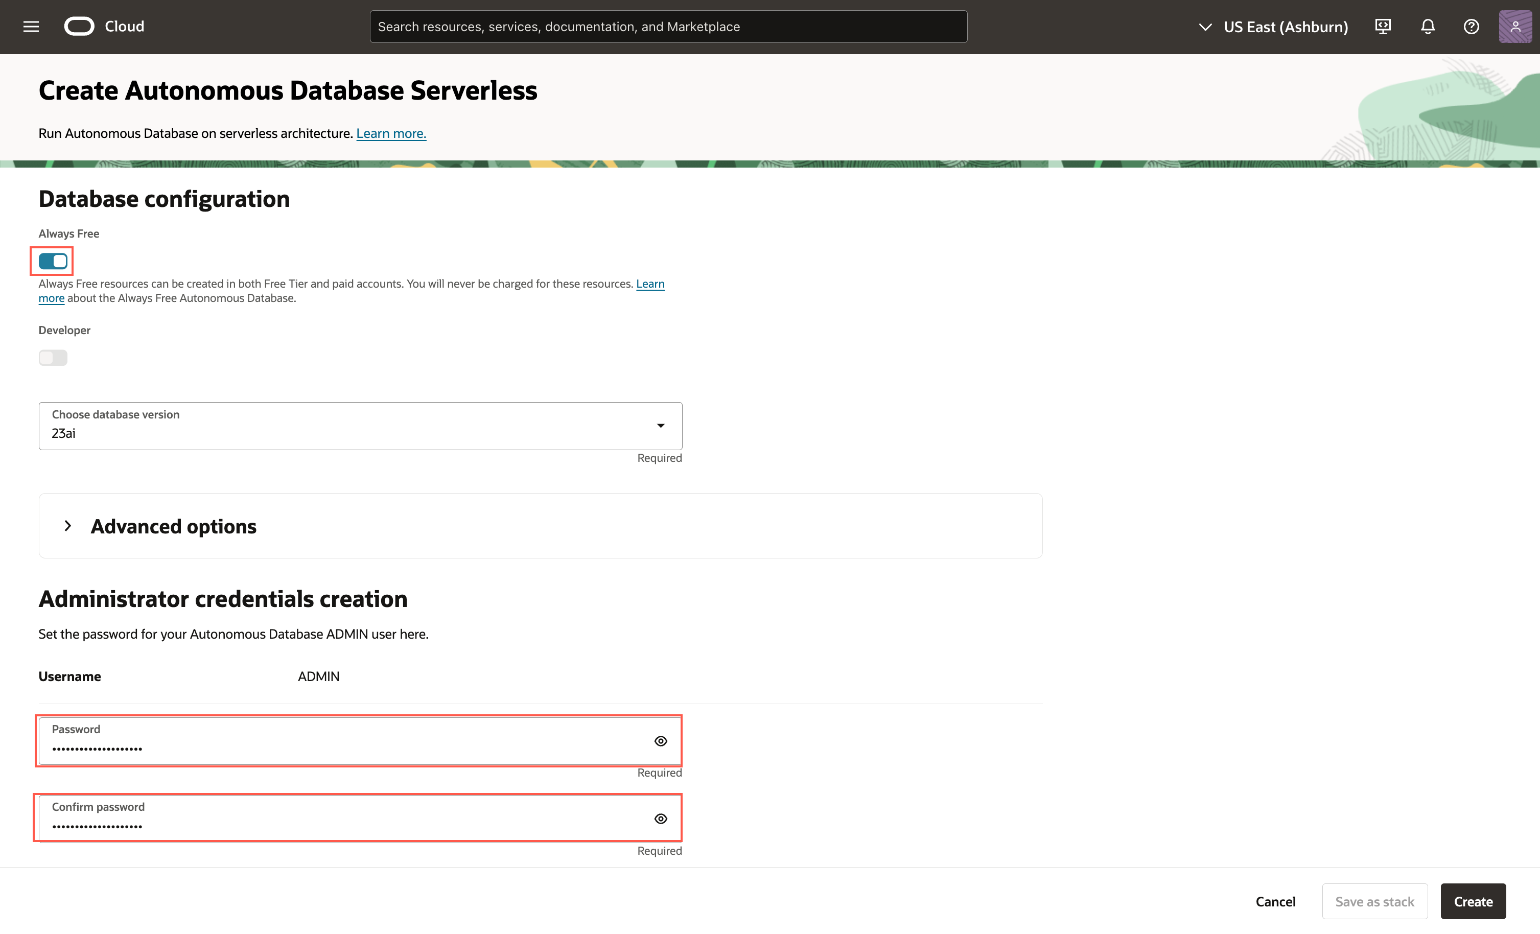
Task: Open Always Free Learn more link
Action: pos(650,284)
